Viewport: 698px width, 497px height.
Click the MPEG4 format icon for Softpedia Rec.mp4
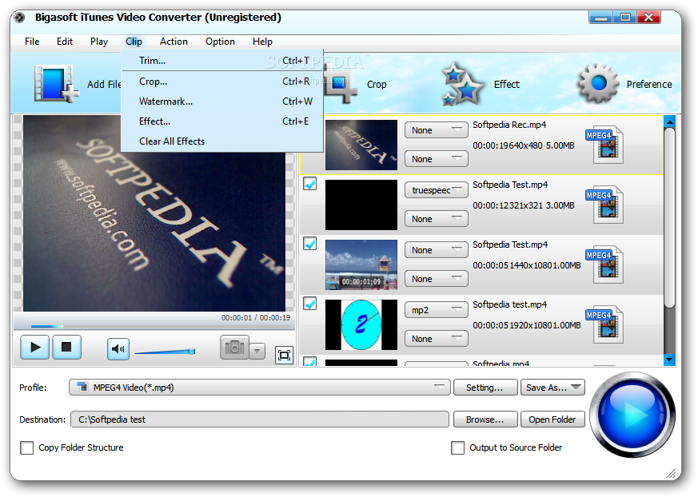click(604, 145)
